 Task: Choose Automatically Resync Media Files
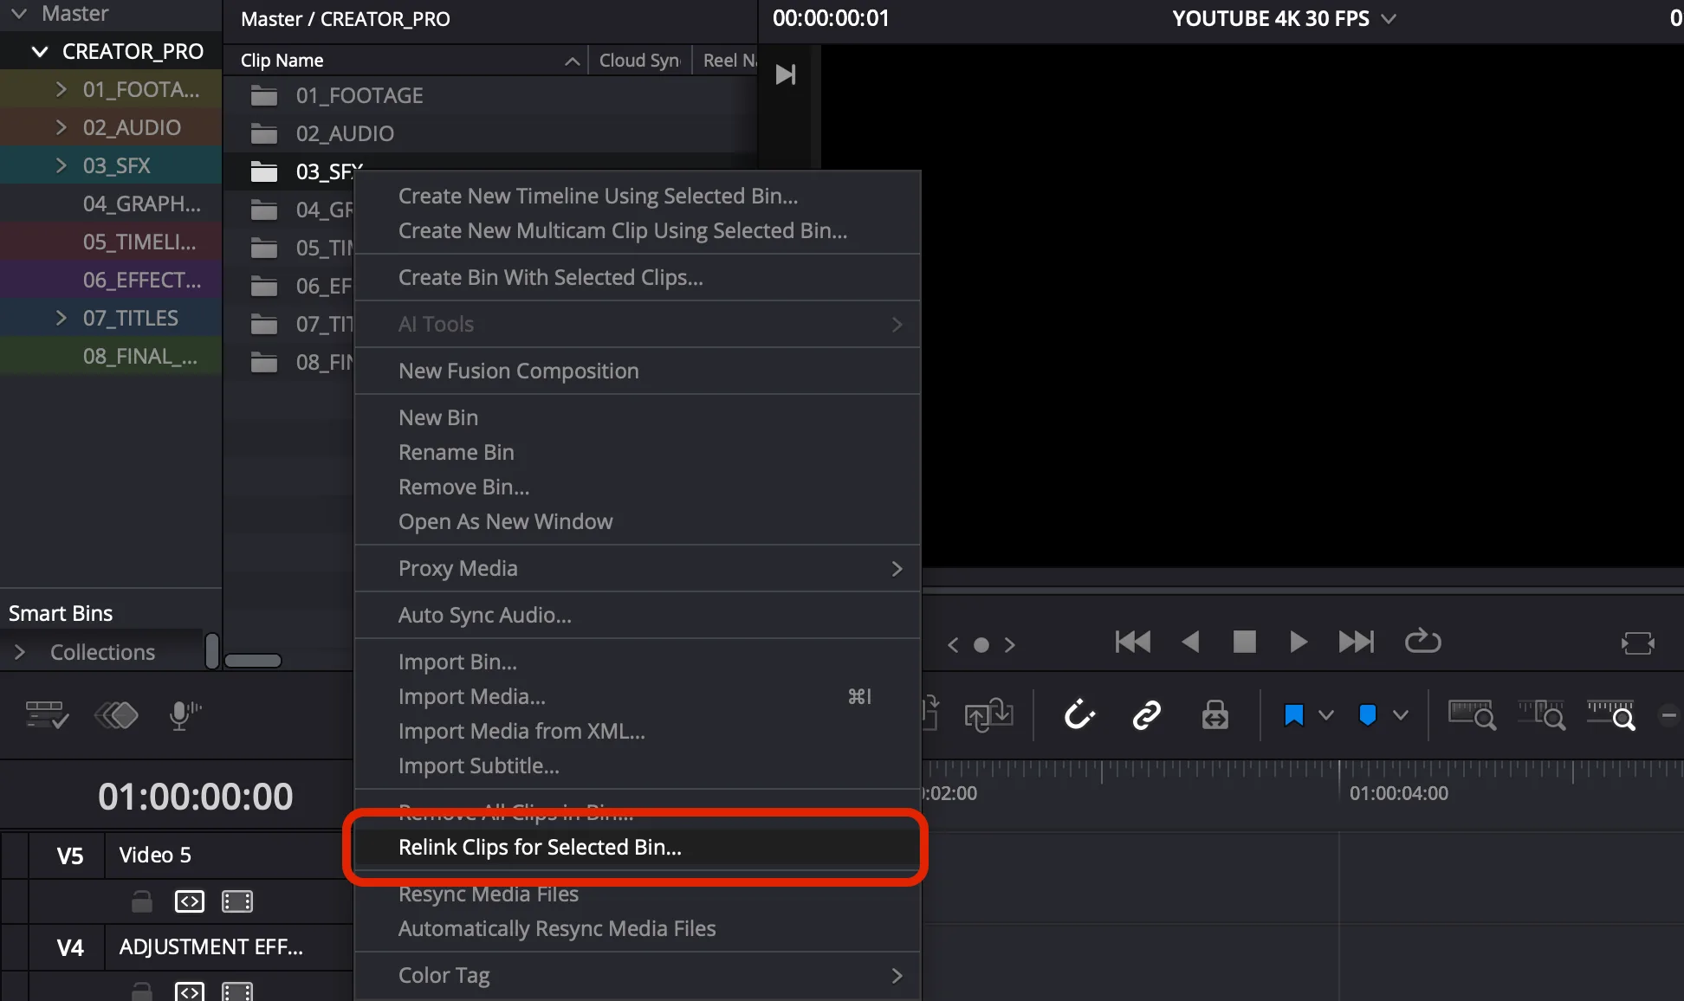[637, 928]
